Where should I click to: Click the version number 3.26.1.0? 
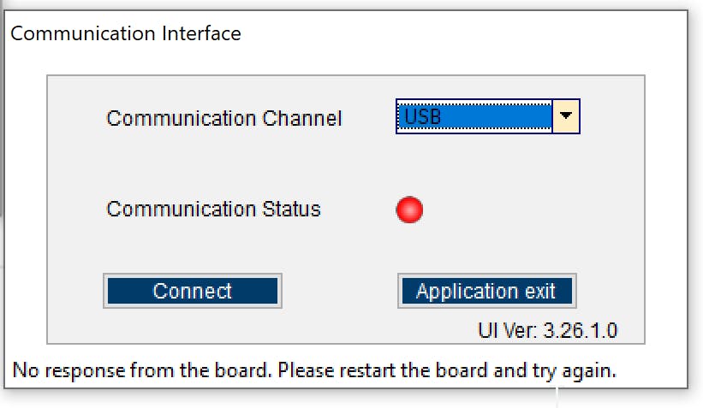[580, 330]
